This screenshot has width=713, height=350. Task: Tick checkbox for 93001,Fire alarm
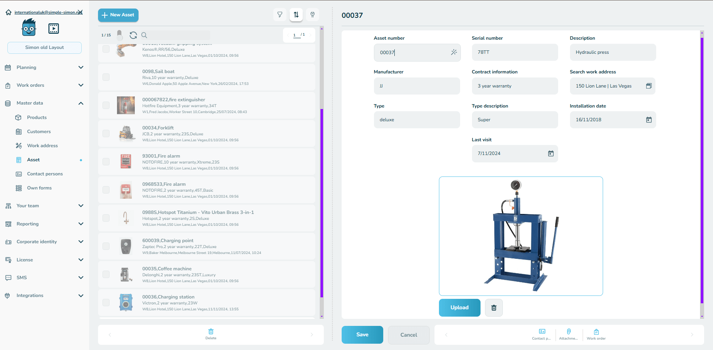tap(106, 162)
